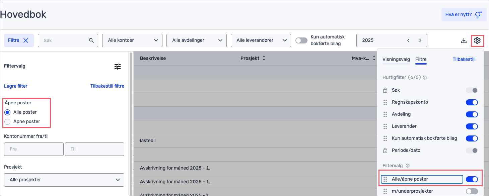Enable the m/underprosjekter toggle
This screenshot has width=489, height=196.
[472, 191]
